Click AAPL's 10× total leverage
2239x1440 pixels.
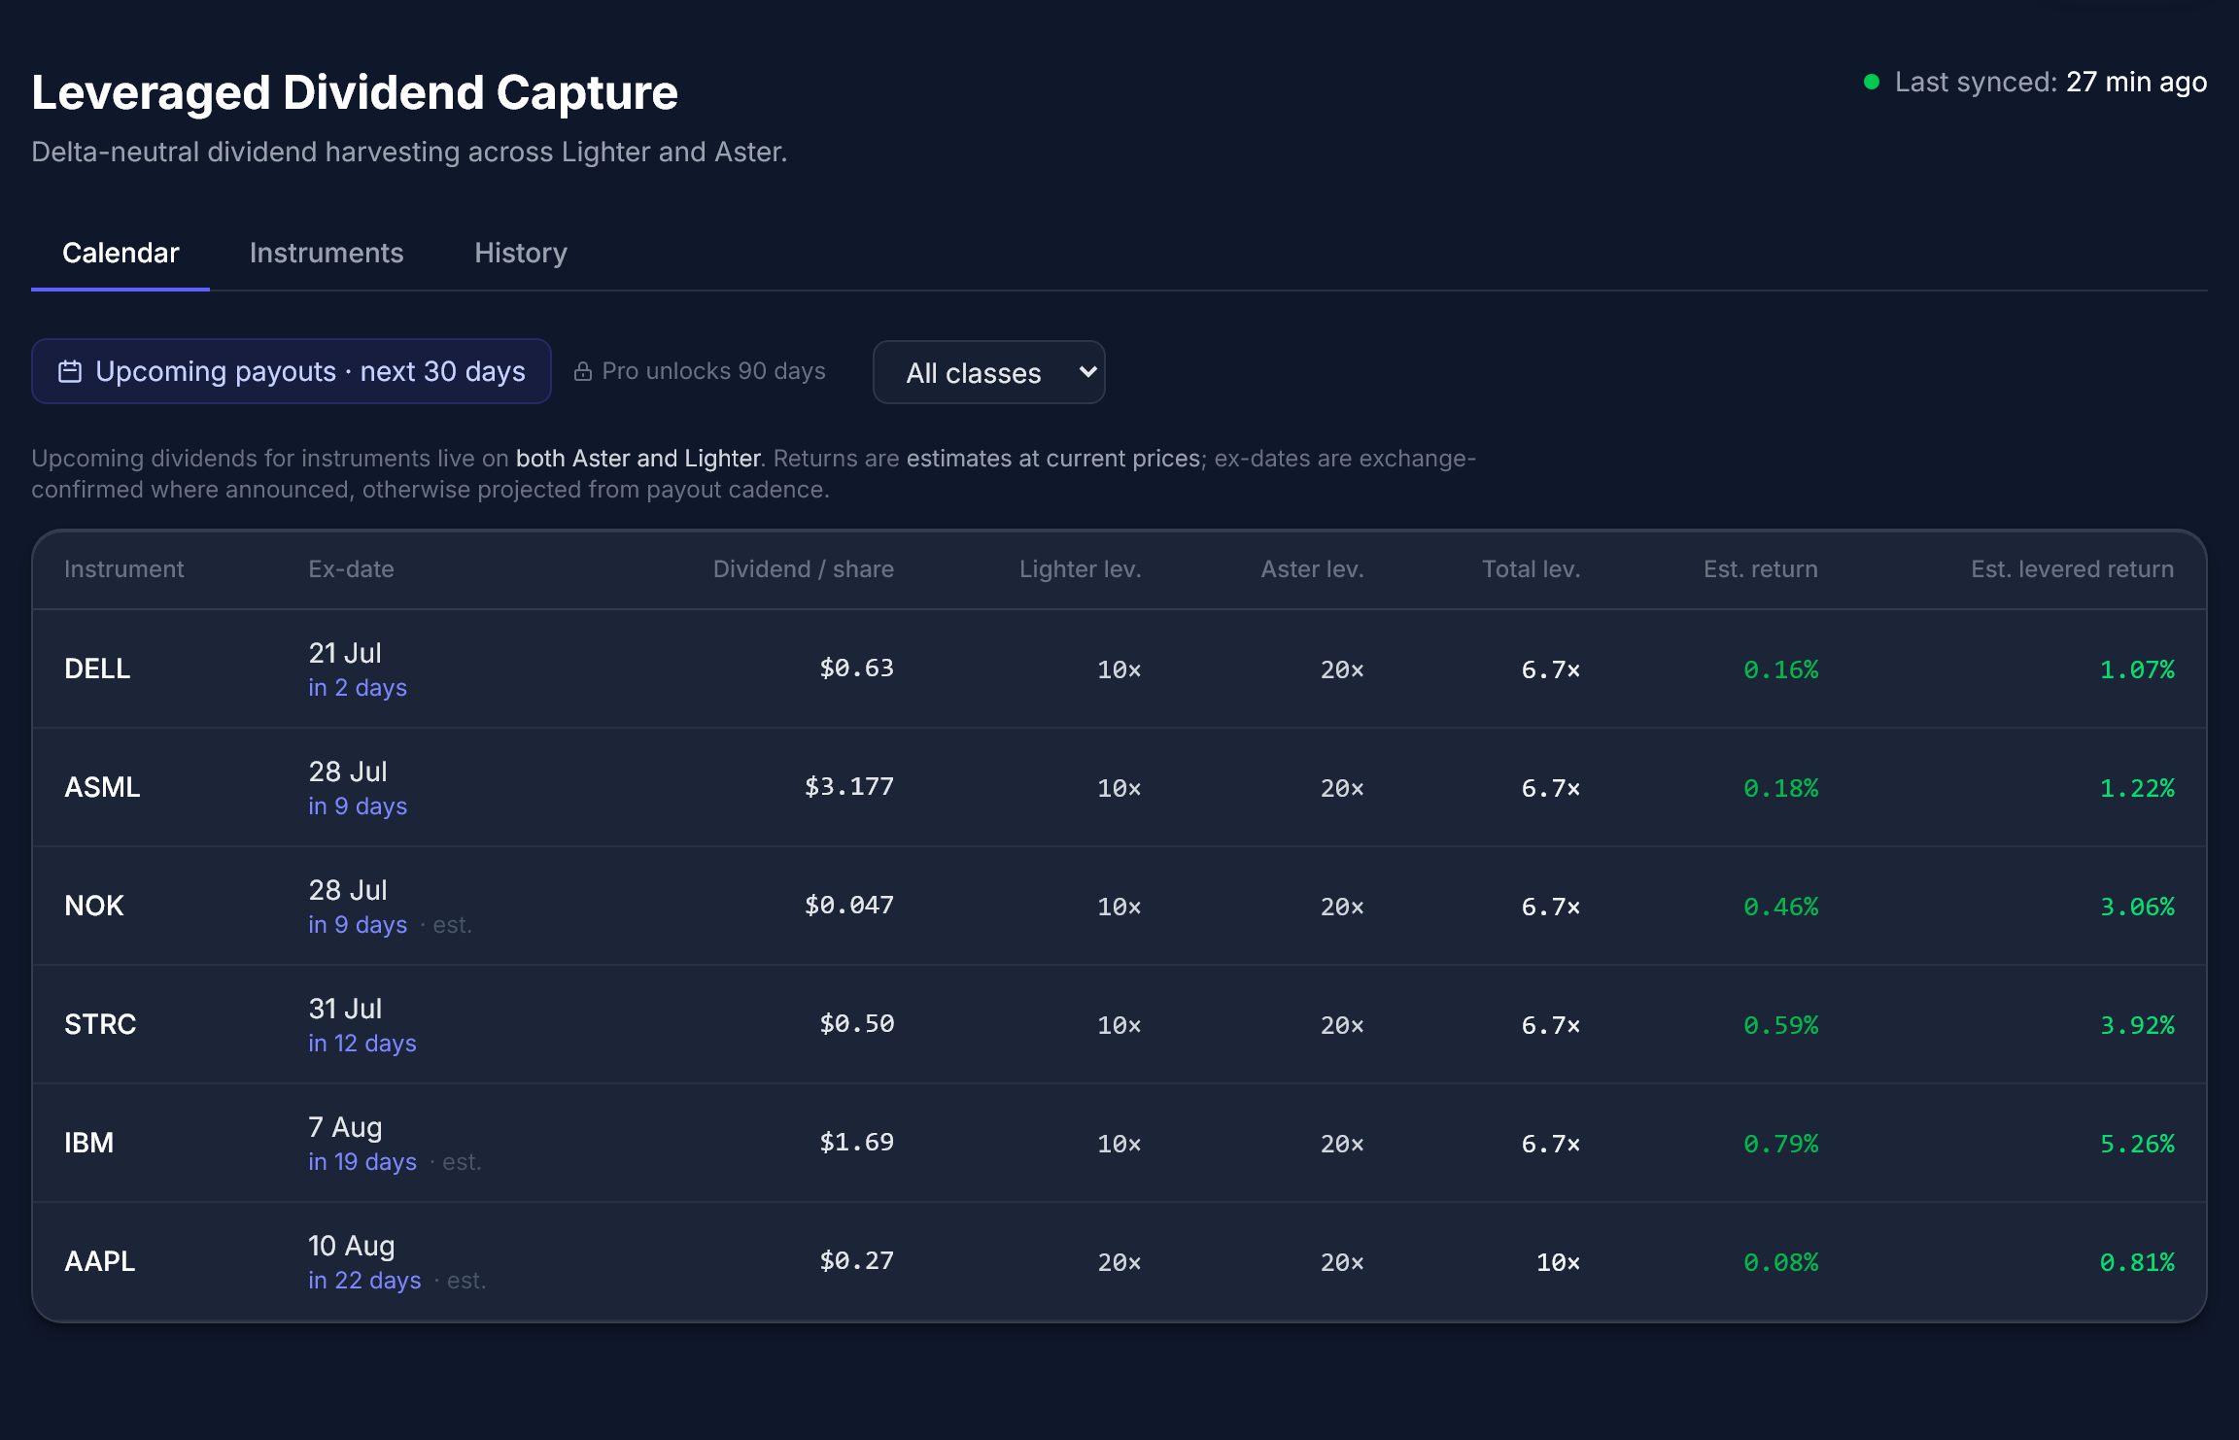pyautogui.click(x=1558, y=1263)
